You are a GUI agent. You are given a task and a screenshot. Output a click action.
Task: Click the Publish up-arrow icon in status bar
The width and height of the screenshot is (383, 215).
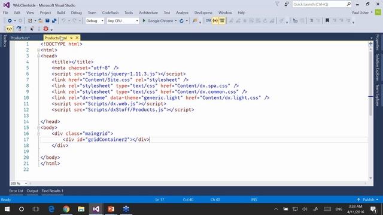tap(358, 199)
